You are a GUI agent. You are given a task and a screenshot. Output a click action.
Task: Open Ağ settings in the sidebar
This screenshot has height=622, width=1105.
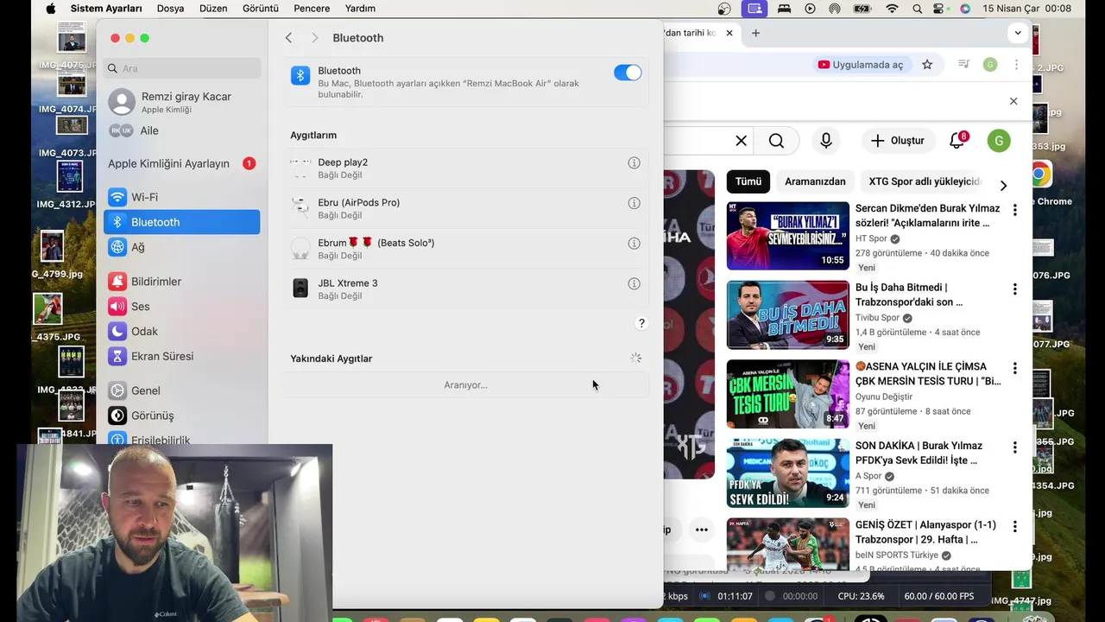pos(181,247)
